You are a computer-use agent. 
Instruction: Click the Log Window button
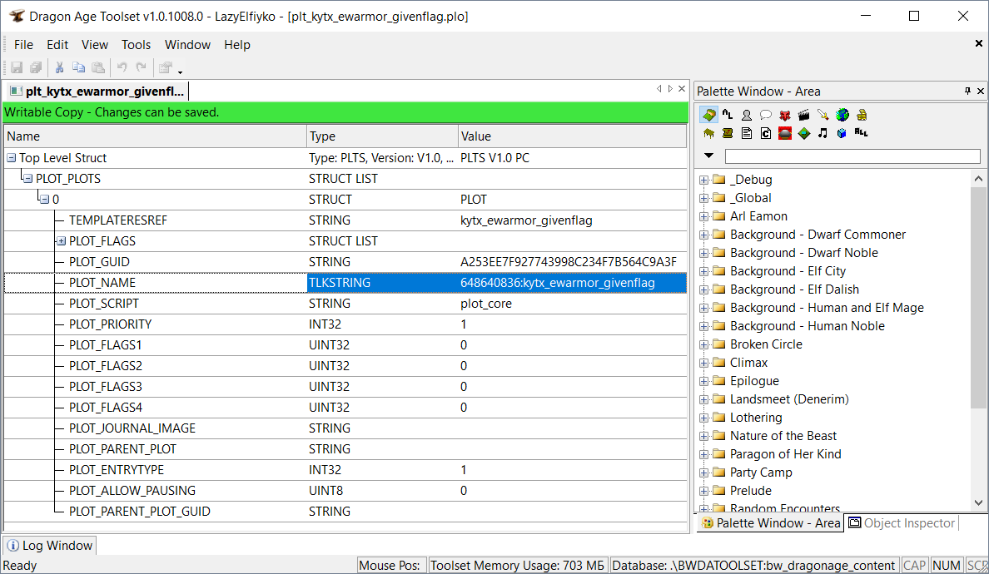pos(50,546)
